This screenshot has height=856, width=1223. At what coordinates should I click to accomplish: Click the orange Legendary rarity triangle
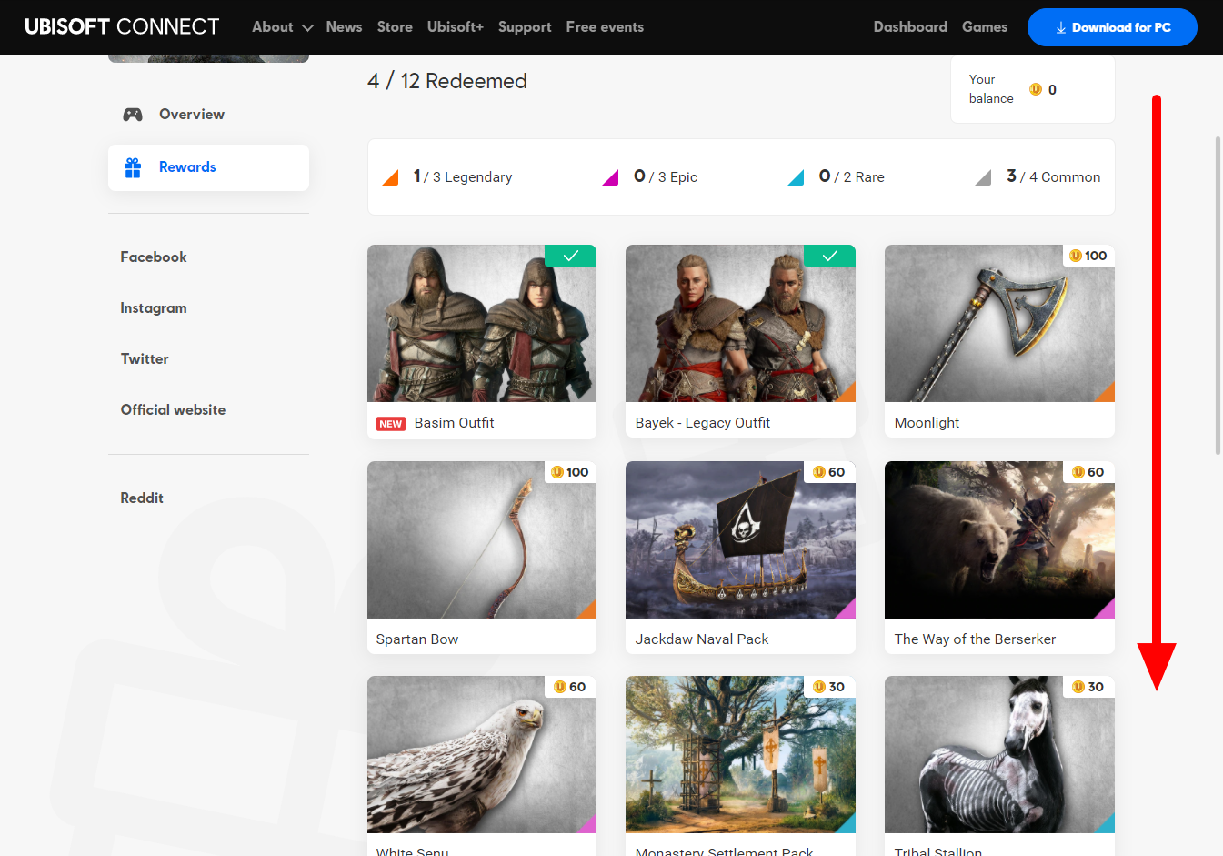pyautogui.click(x=390, y=177)
